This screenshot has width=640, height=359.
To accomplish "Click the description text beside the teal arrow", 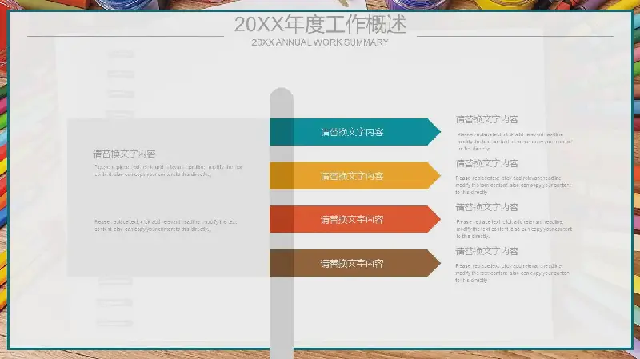I will pyautogui.click(x=514, y=141).
